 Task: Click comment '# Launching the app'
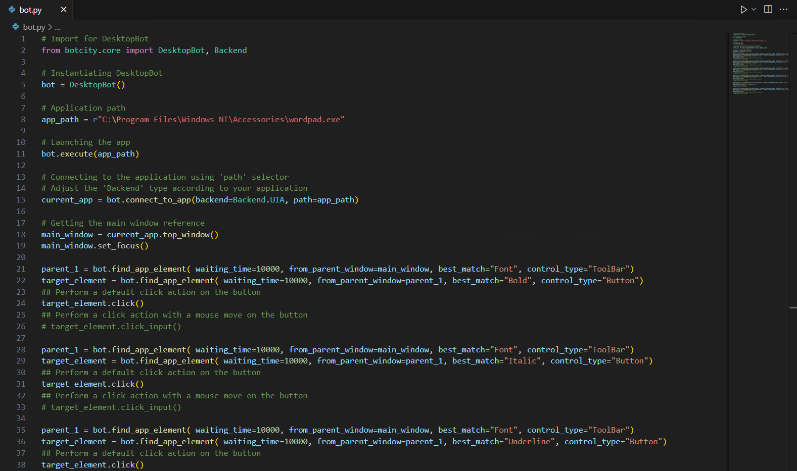point(86,142)
